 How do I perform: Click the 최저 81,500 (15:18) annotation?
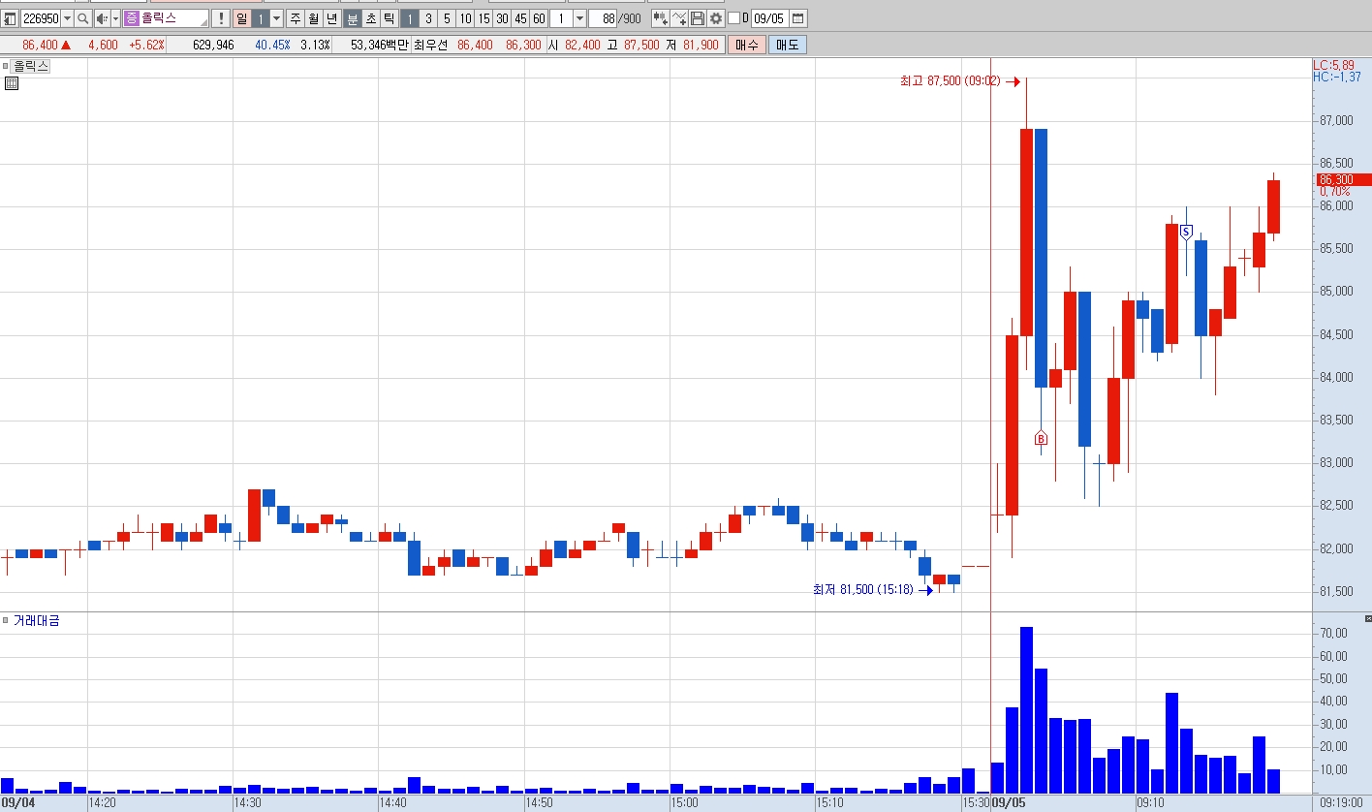click(x=862, y=589)
